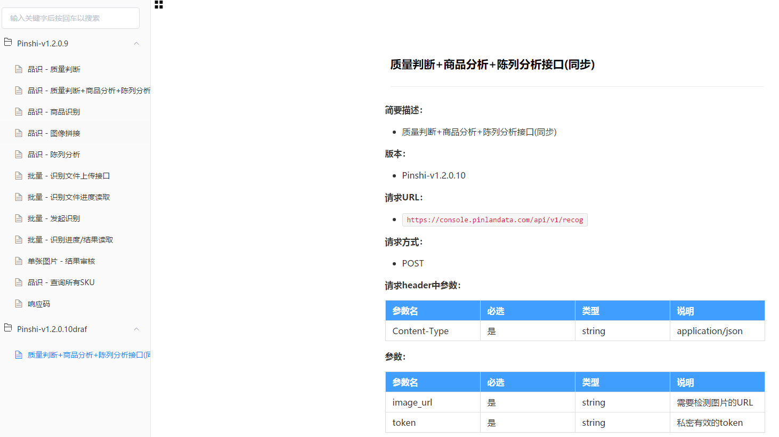Open the 品识 - 陈列分析 page

pos(54,155)
